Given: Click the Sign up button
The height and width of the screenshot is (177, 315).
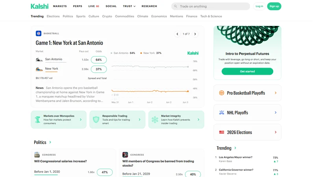Looking at the screenshot, I should click(x=274, y=6).
